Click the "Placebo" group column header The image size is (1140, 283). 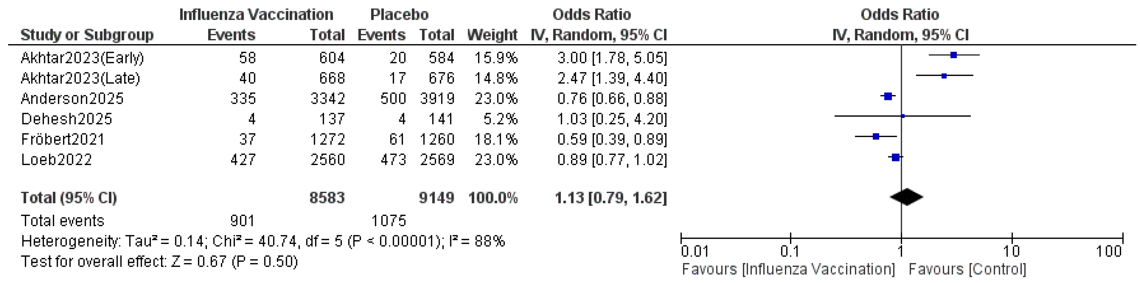coord(399,14)
